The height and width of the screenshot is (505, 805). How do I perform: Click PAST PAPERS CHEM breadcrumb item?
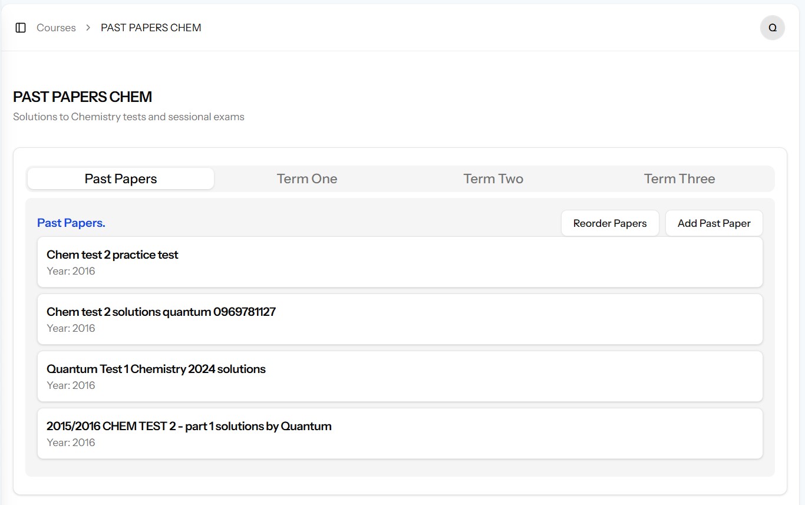tap(151, 28)
